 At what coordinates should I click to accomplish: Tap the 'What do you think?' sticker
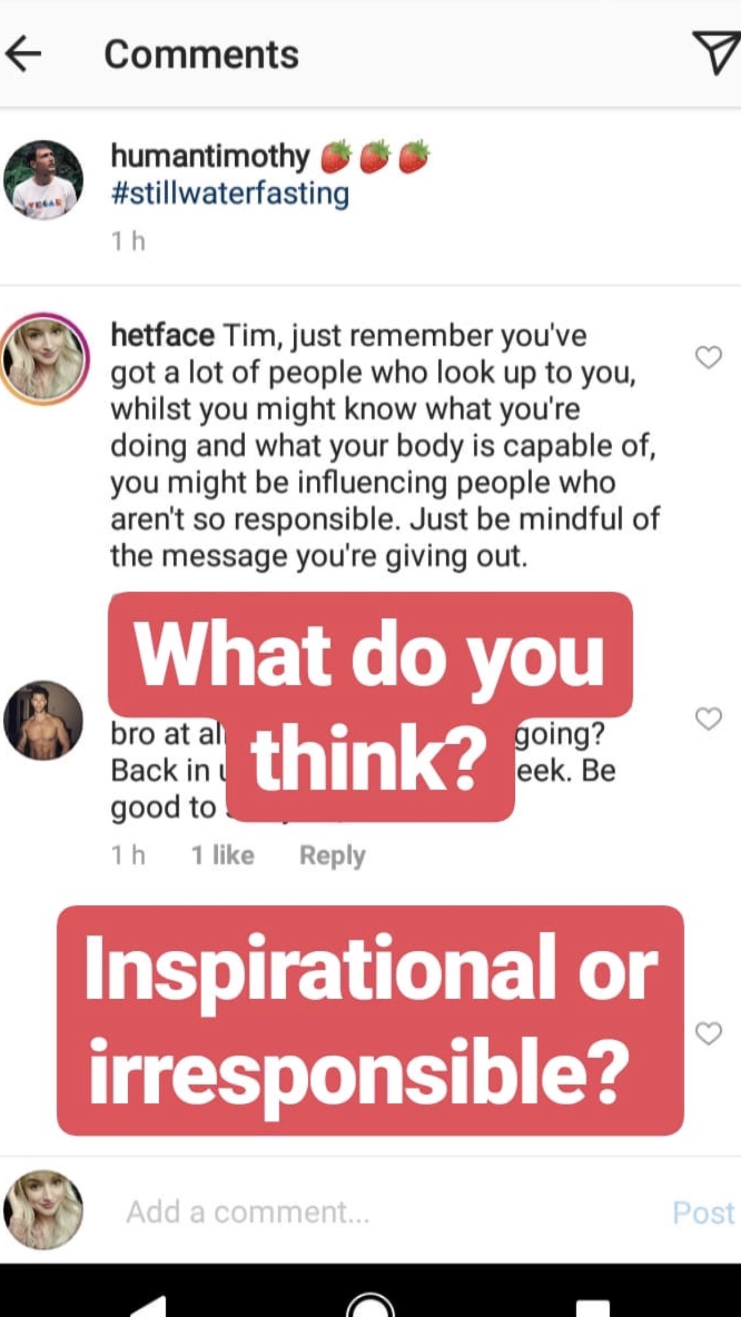370,704
